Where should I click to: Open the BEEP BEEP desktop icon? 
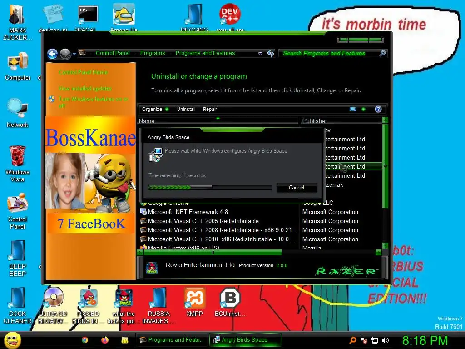point(18,258)
